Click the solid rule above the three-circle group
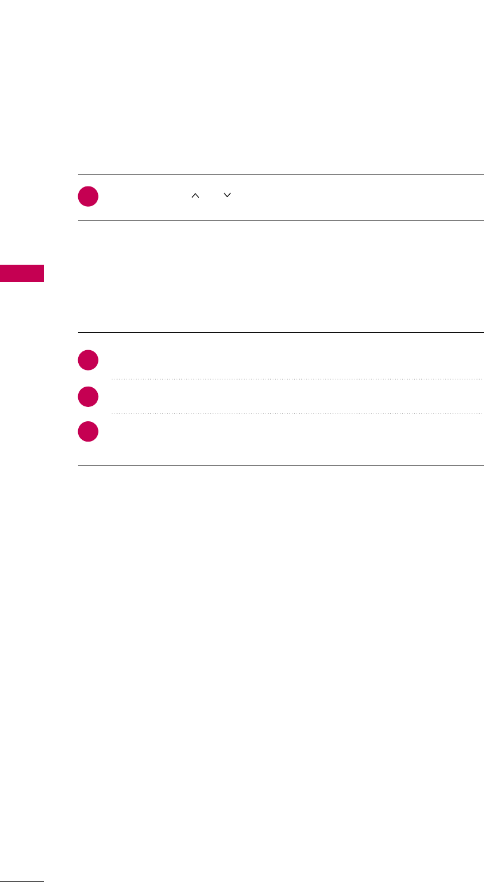Viewport: 484px width, 882px height. 280,333
